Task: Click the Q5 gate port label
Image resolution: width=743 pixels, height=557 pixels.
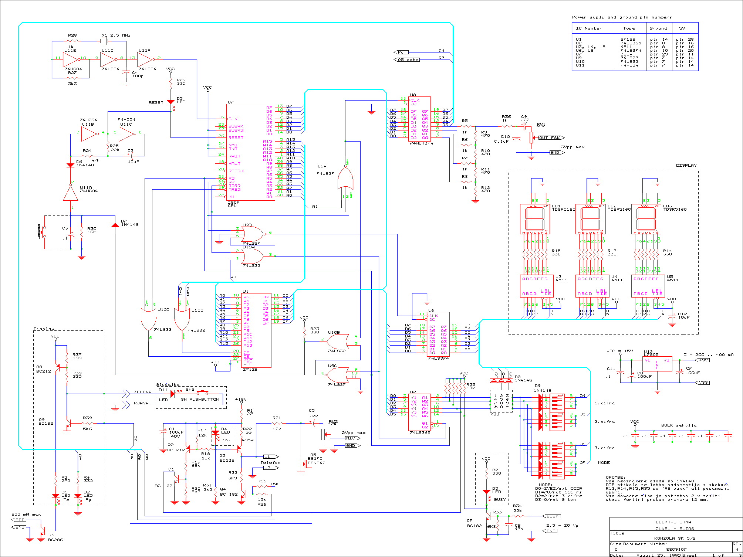Action: pyautogui.click(x=407, y=60)
